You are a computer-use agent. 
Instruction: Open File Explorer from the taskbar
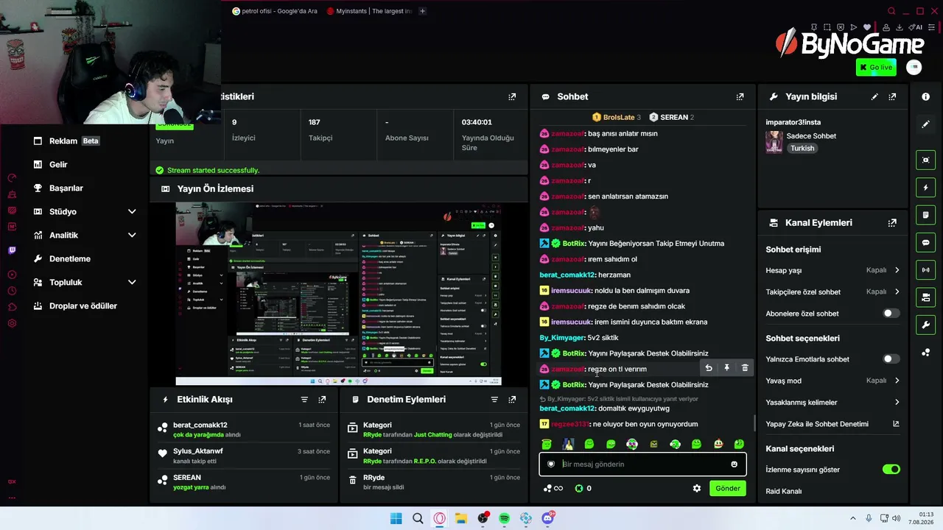(x=460, y=518)
